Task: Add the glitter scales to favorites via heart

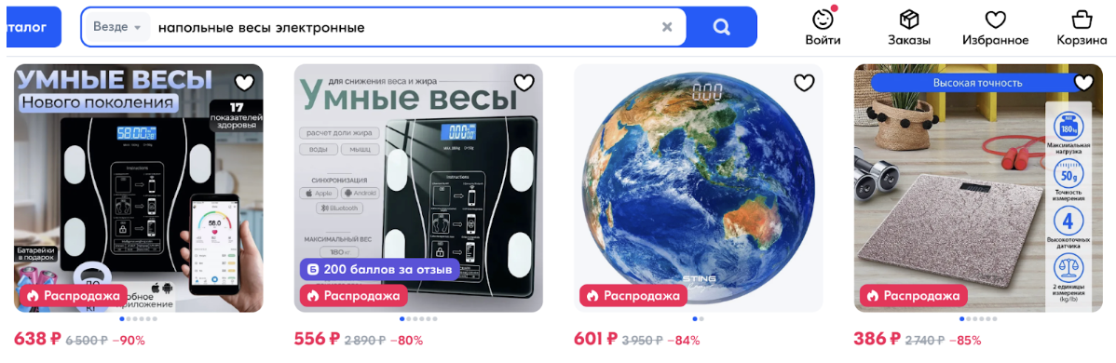Action: pos(1083,83)
